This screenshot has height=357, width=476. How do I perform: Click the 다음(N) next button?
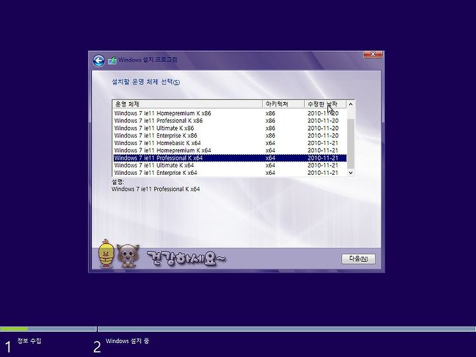point(358,259)
